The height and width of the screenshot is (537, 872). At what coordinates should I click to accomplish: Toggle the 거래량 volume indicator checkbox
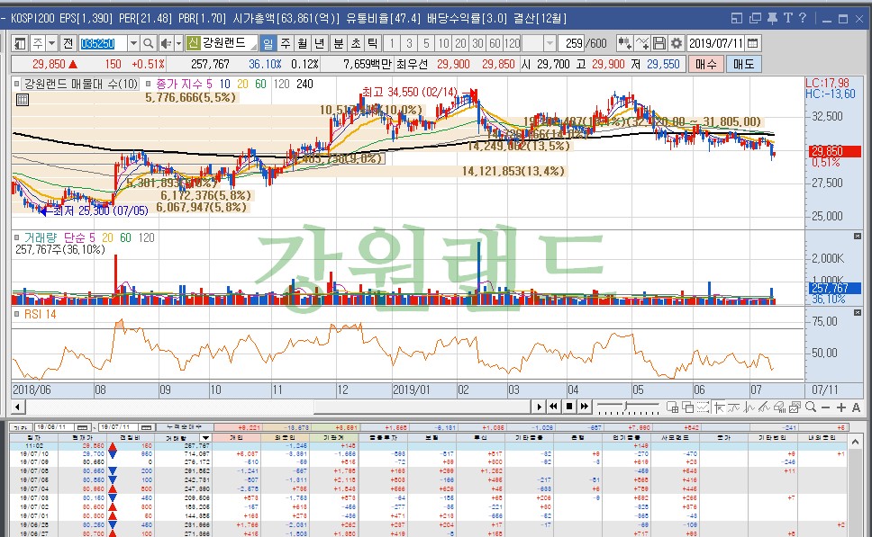click(x=17, y=238)
